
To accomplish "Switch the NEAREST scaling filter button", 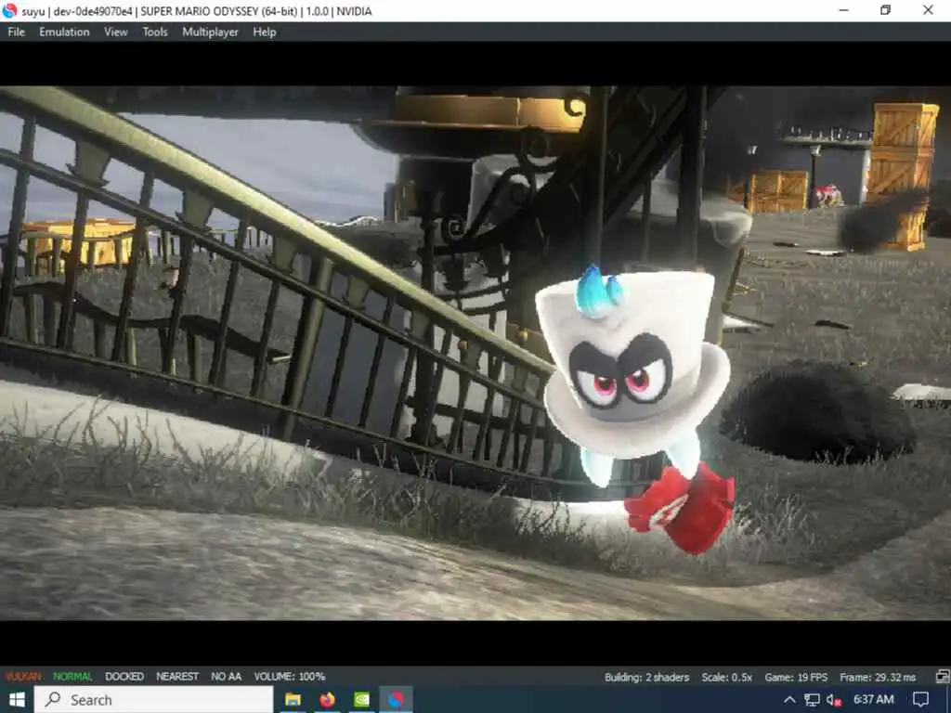I will coord(177,676).
